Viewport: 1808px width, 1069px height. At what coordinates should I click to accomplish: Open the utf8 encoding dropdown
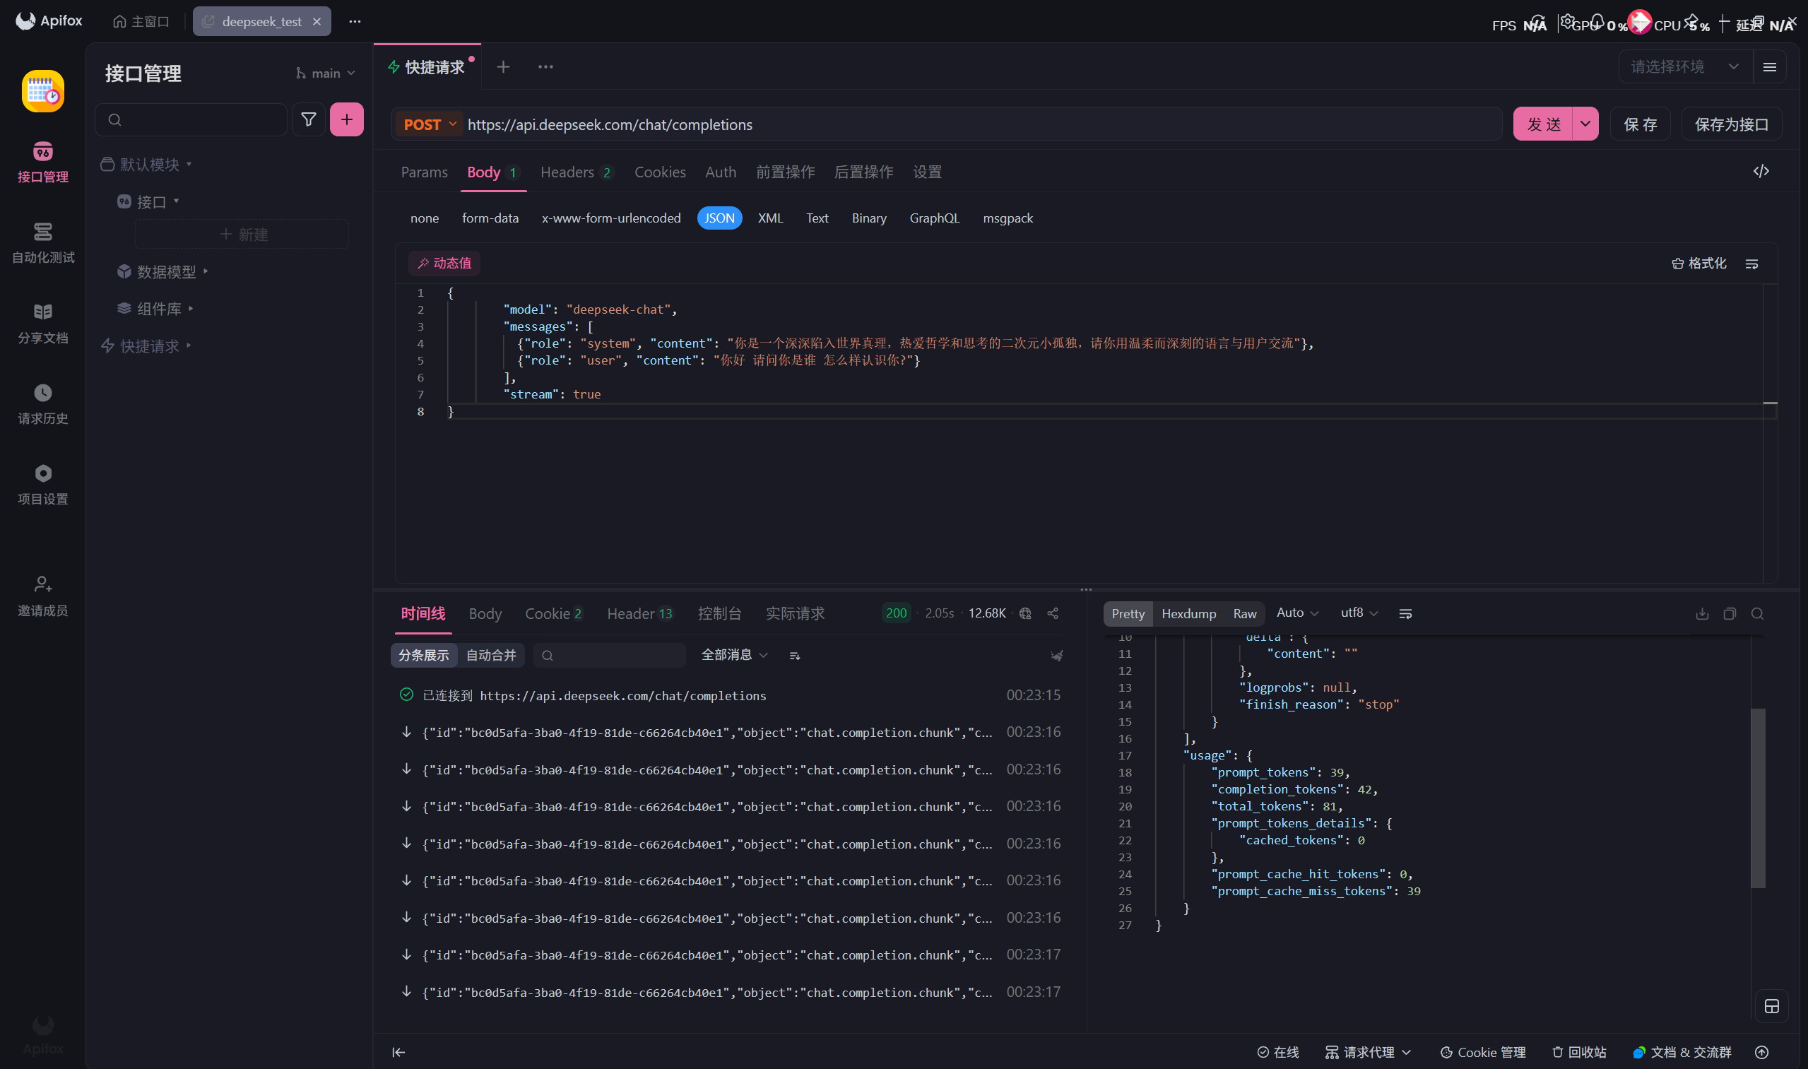1359,613
